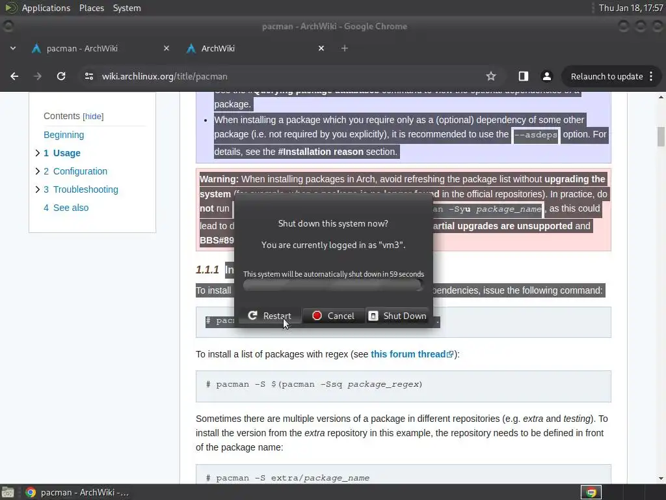Cancel the shutdown dialog

[334, 316]
